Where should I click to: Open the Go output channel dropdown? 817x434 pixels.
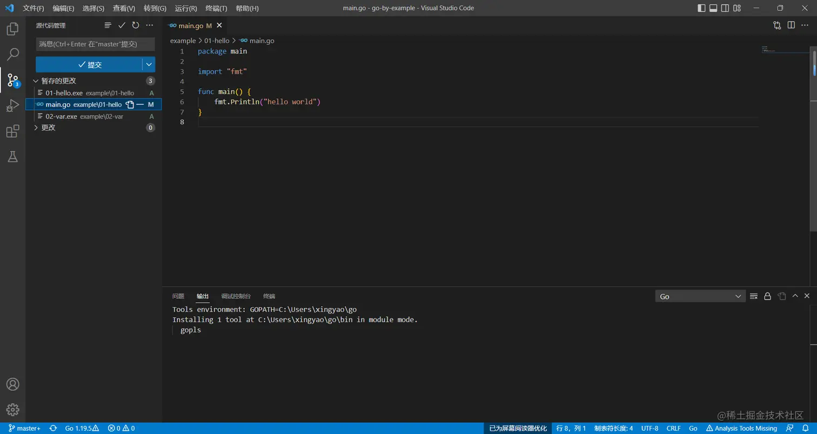click(700, 296)
